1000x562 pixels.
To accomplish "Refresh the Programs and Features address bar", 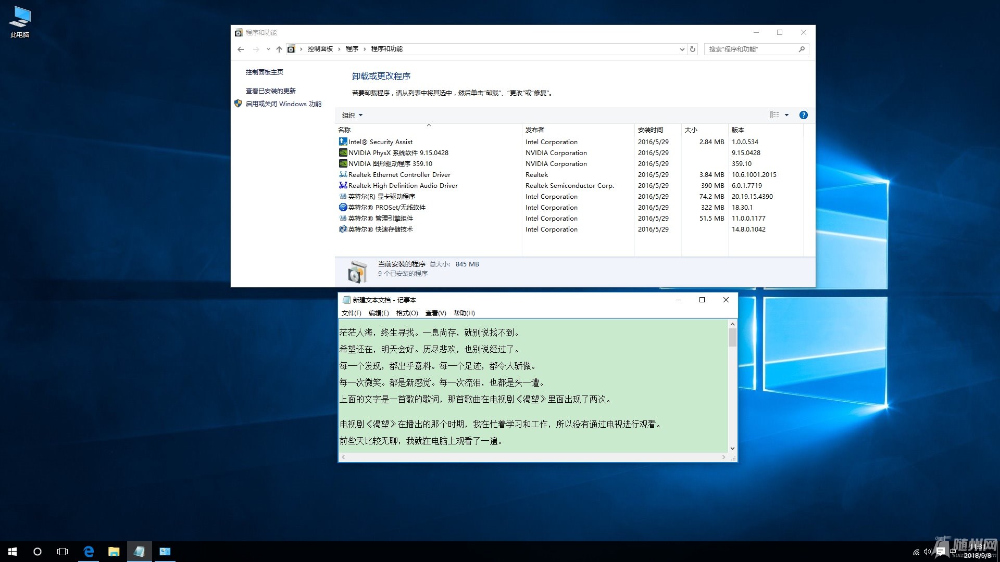I will (693, 49).
